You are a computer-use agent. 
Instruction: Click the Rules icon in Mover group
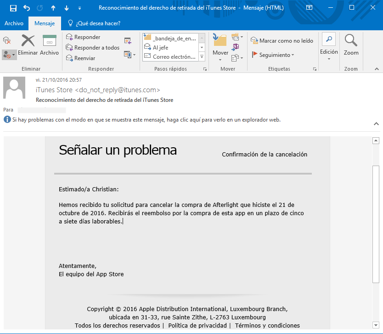[x=237, y=37]
